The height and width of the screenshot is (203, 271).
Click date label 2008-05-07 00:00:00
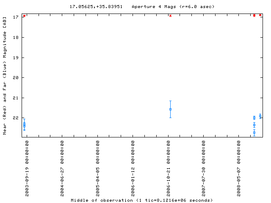click(239, 168)
